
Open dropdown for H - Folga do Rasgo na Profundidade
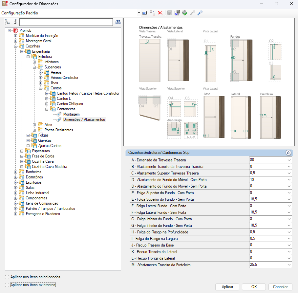point(289,232)
